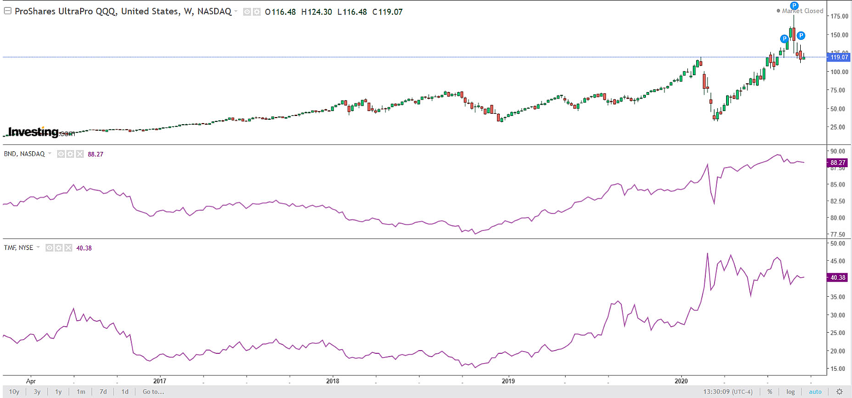Open dropdown arrow next to TMF, NYSE

pos(39,247)
